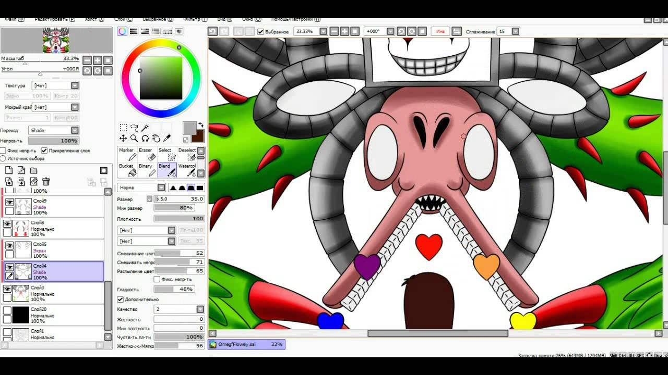Toggle the Выбранное checkbox in toolbar
The image size is (668, 375).
[x=261, y=32]
